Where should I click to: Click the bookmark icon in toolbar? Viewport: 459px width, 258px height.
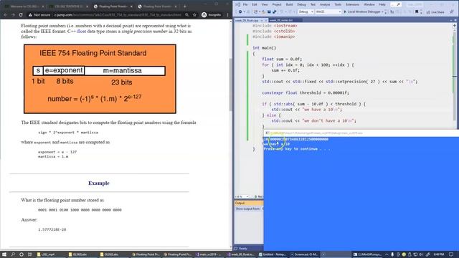417,11
